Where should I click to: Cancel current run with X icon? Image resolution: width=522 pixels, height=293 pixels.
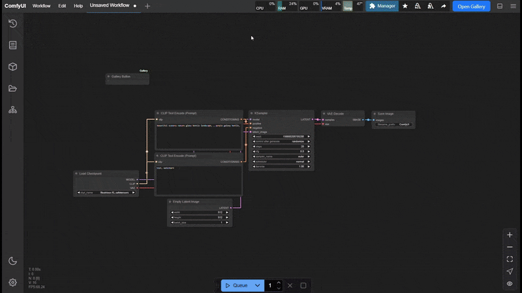(x=290, y=285)
